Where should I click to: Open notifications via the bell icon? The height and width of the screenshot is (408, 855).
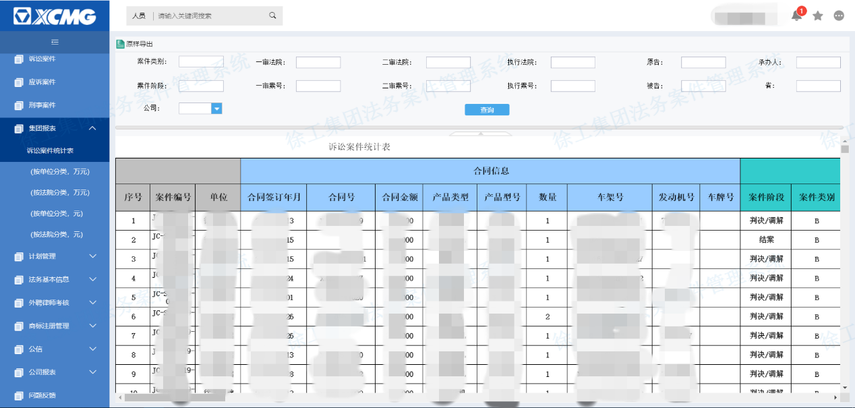tap(796, 16)
